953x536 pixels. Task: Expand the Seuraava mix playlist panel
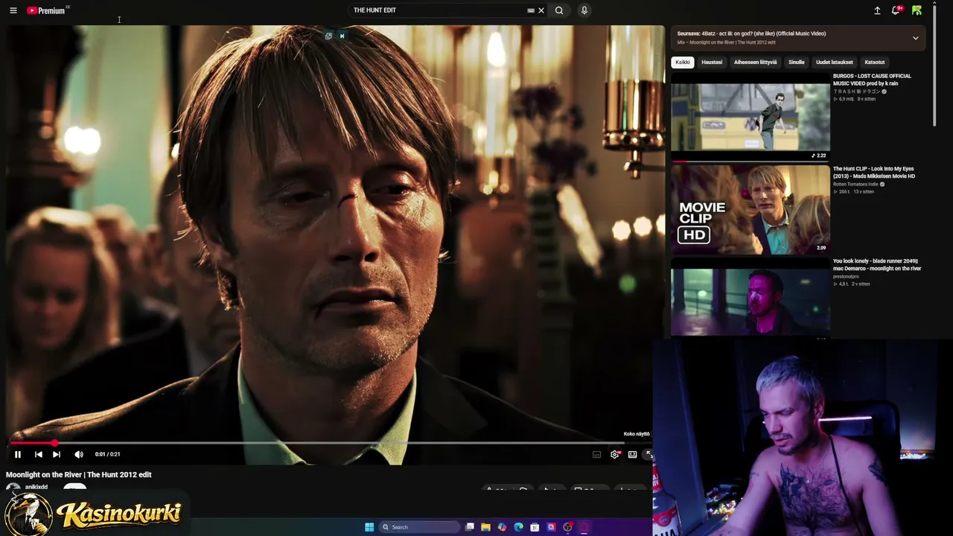click(915, 38)
